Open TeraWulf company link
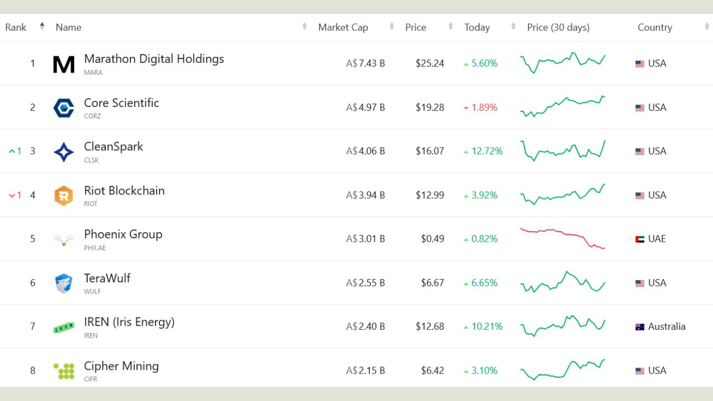This screenshot has width=713, height=401. (107, 278)
